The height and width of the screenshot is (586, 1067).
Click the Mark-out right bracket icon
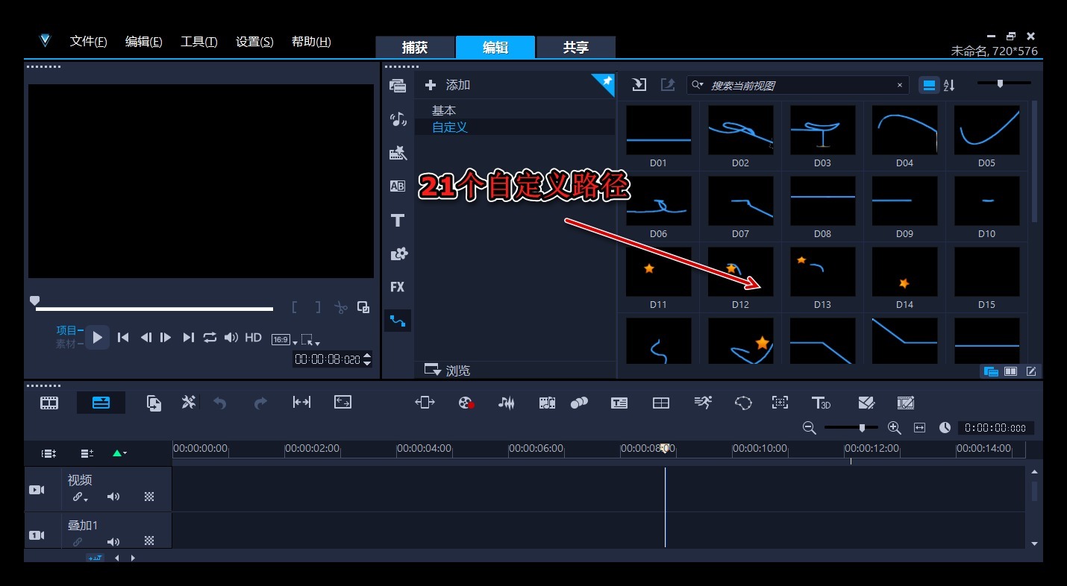[x=317, y=307]
